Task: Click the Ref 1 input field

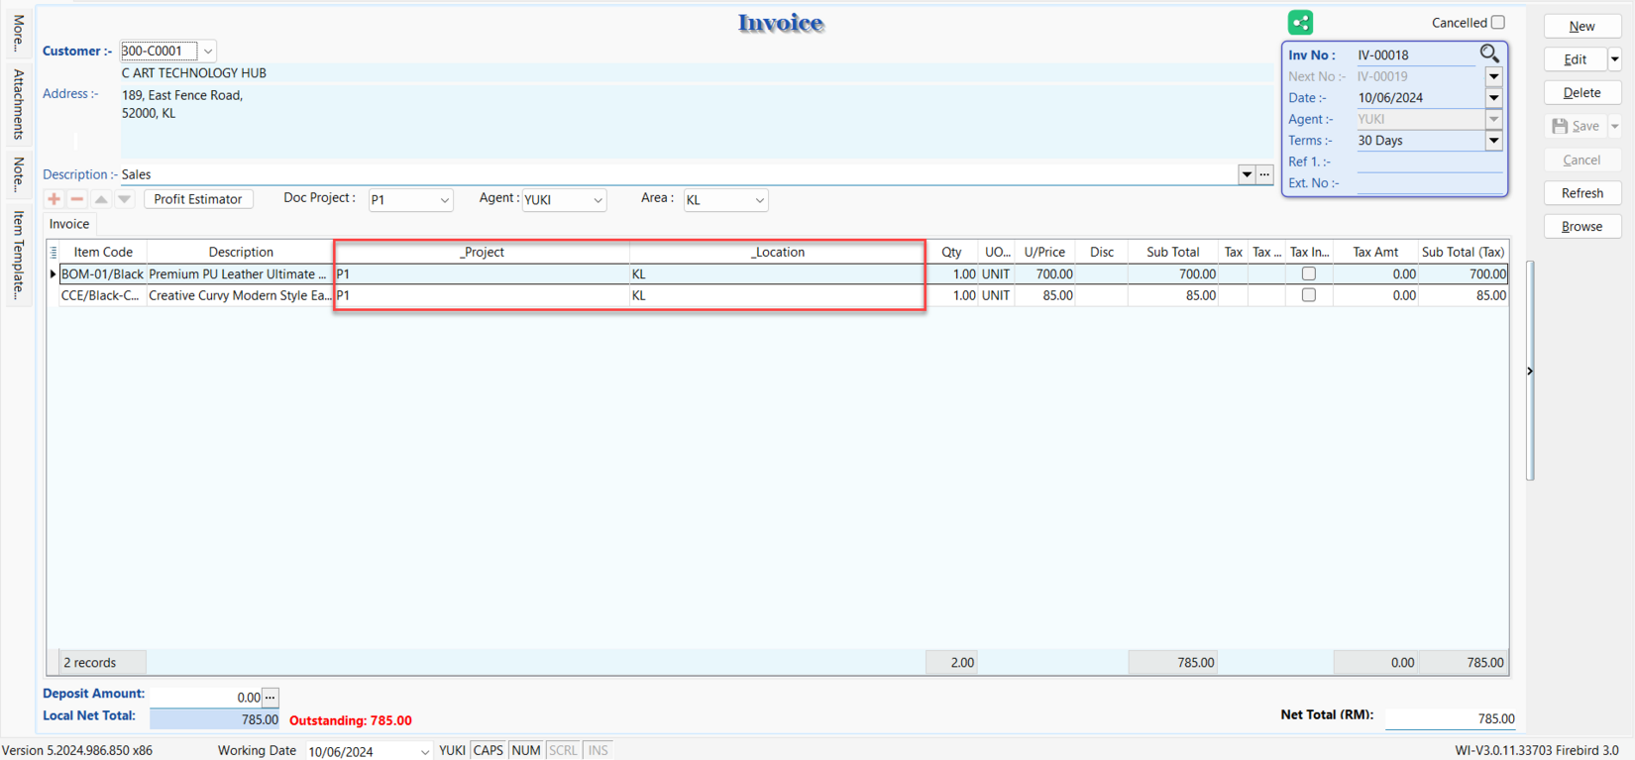Action: (x=1429, y=162)
